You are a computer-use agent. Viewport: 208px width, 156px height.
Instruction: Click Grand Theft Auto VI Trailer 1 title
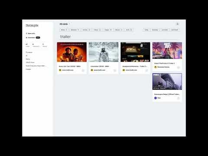164,63
